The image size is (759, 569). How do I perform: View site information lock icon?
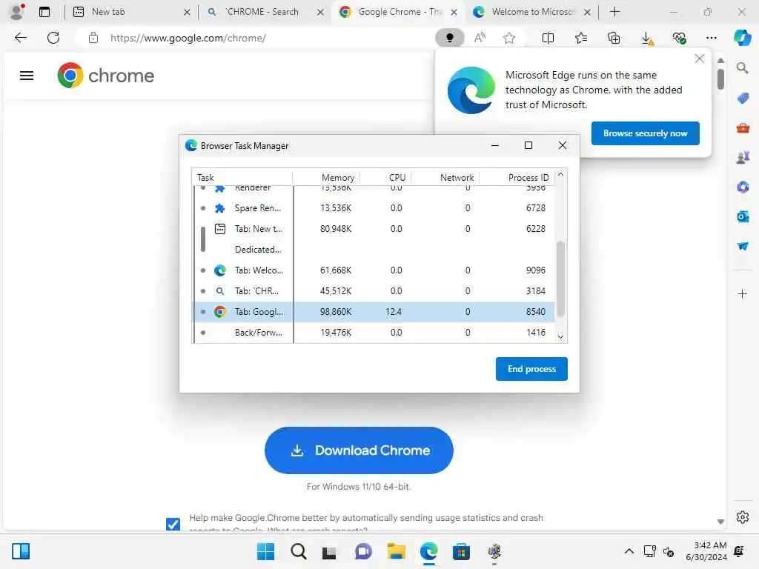(93, 38)
